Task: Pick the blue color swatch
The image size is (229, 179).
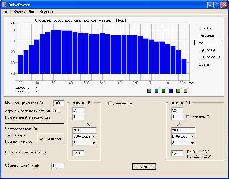Action: click(x=171, y=91)
